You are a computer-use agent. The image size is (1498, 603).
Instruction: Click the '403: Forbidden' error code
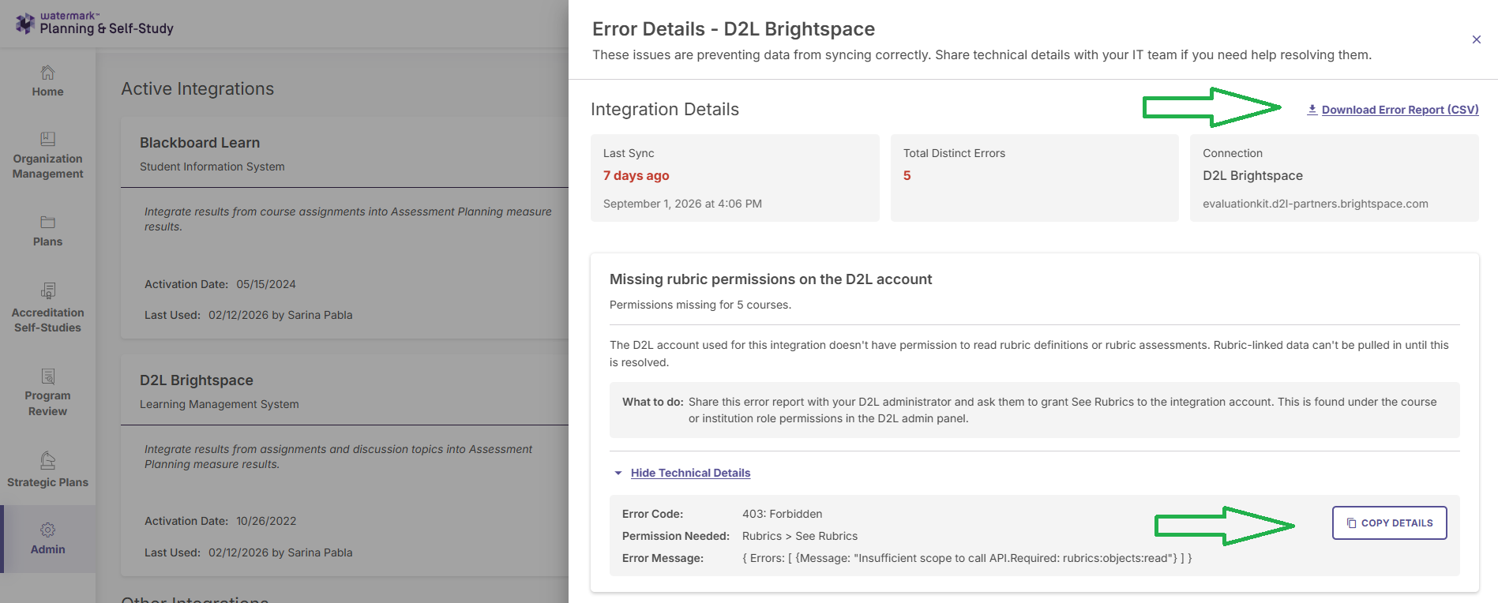point(782,514)
